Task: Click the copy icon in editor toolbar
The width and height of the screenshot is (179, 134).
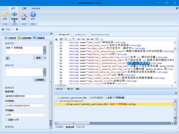Action: pos(66,39)
